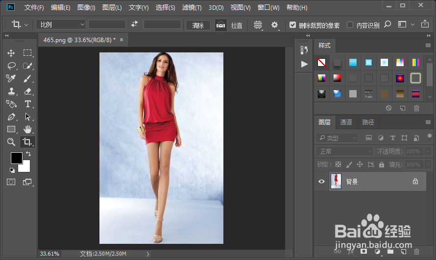Switch to the 通道 tab
Viewport: 436px width, 260px height.
pos(346,122)
